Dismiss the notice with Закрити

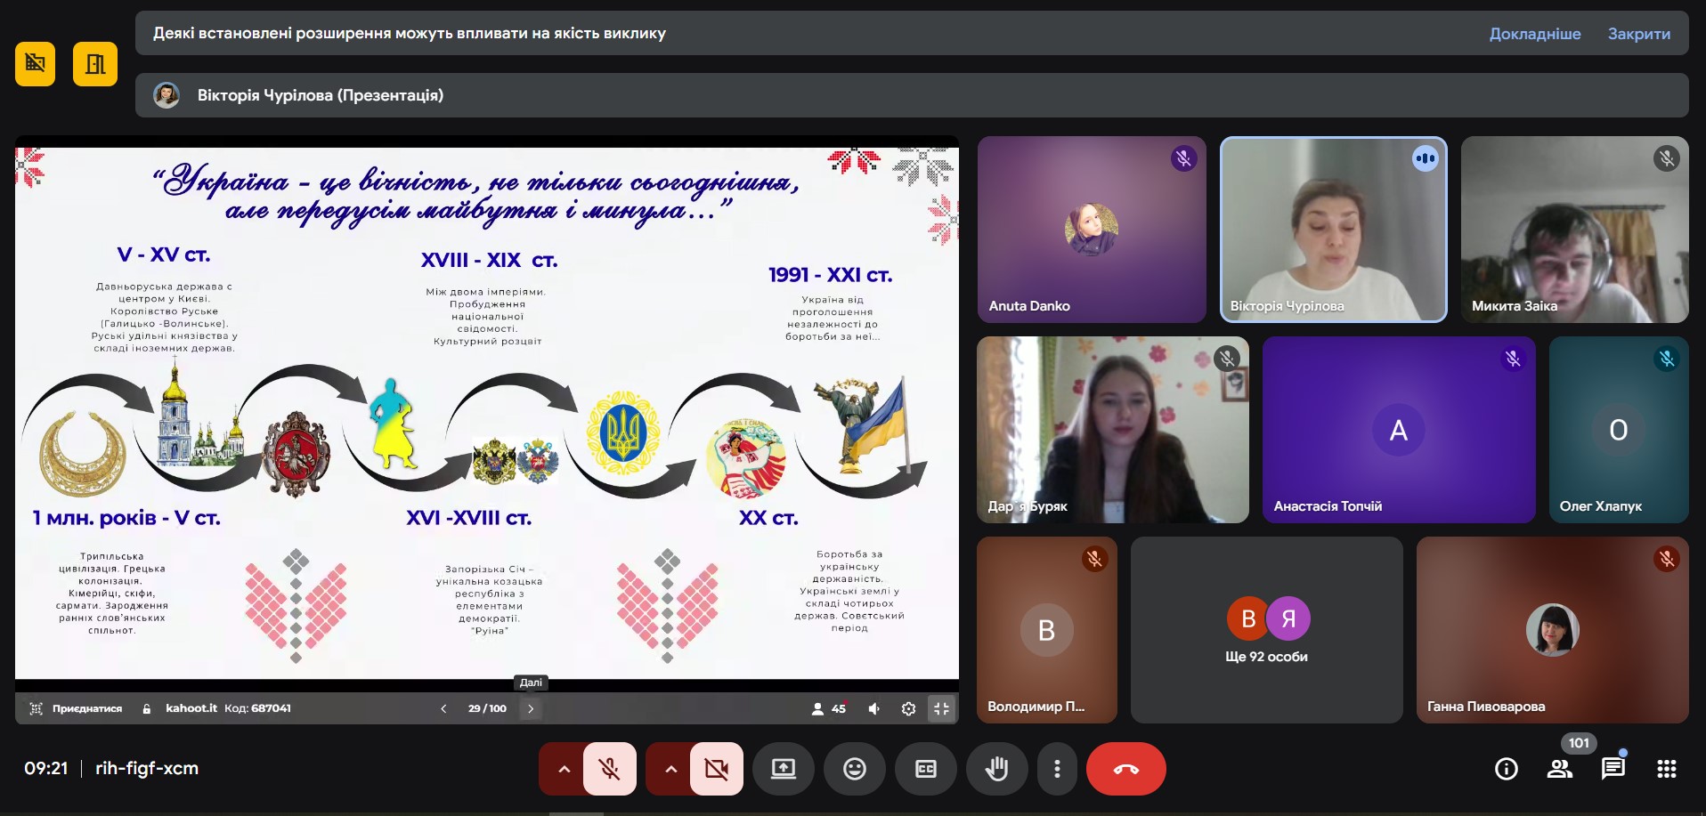pos(1638,34)
